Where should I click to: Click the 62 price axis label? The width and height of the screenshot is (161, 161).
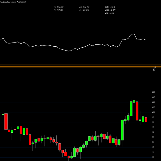[x=153, y=152]
